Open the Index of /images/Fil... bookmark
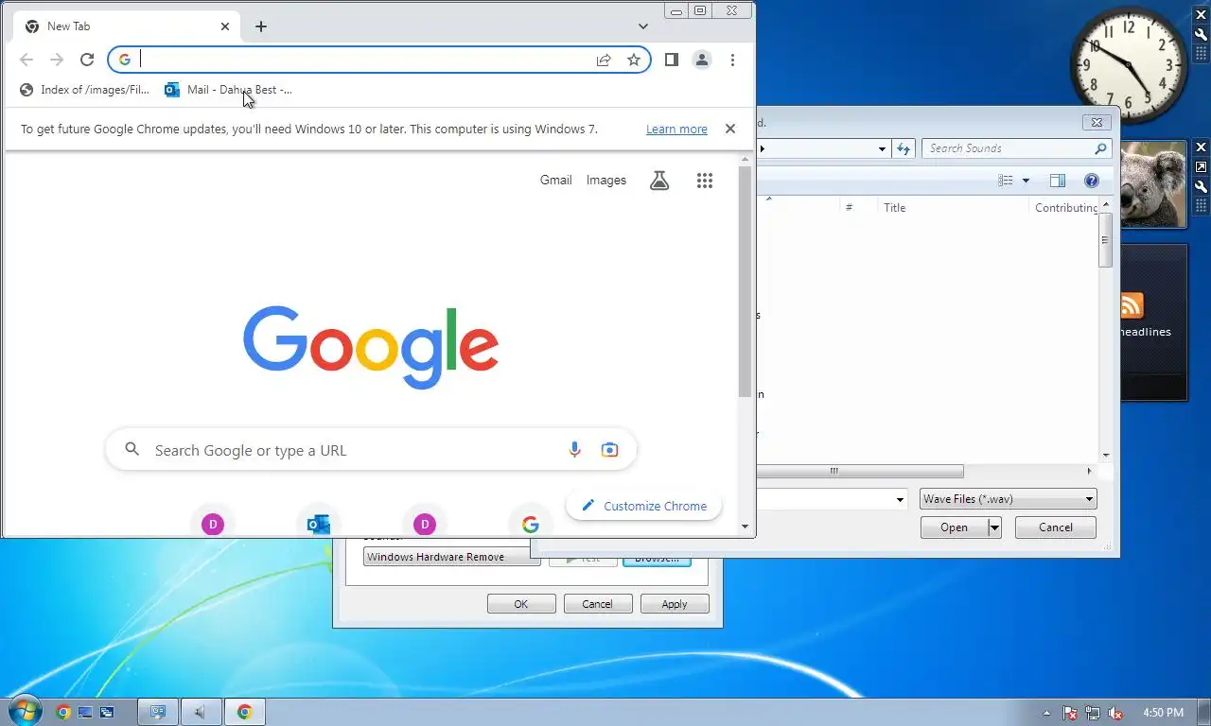 84,90
